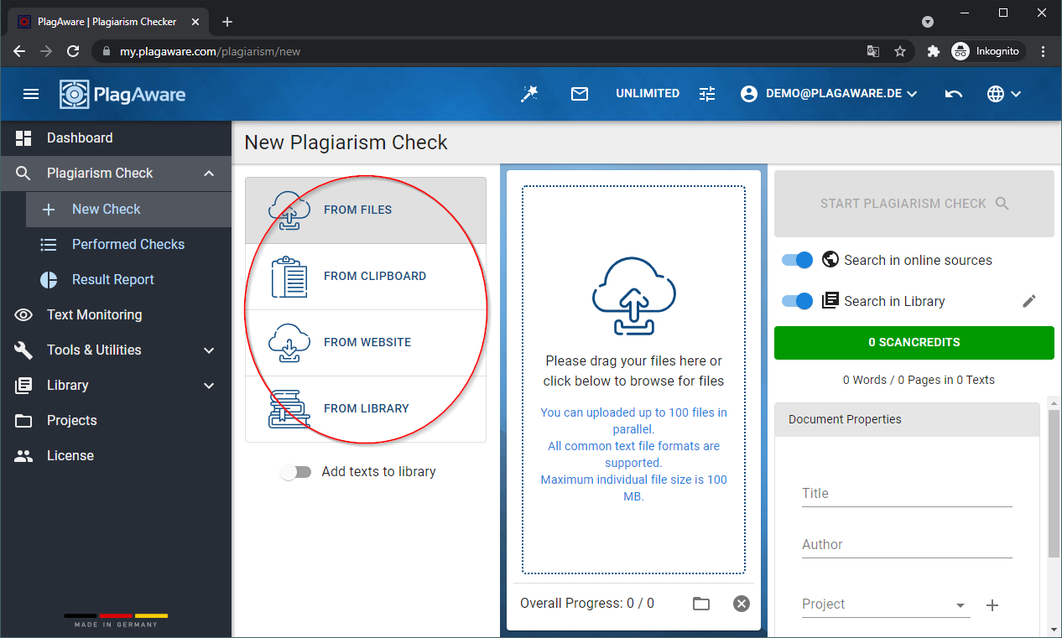
Task: Open the messages envelope icon
Action: 580,94
